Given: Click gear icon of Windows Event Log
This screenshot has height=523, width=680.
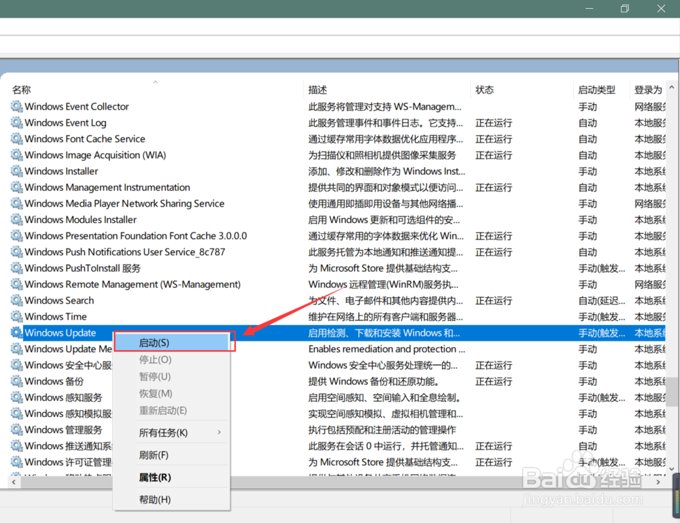Looking at the screenshot, I should coord(16,122).
